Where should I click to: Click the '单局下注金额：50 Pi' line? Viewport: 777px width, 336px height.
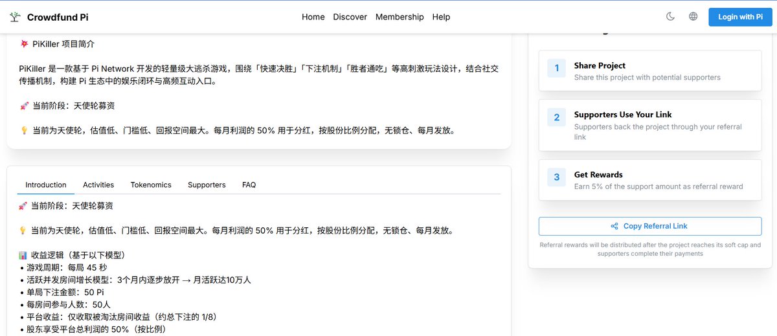[x=67, y=292]
